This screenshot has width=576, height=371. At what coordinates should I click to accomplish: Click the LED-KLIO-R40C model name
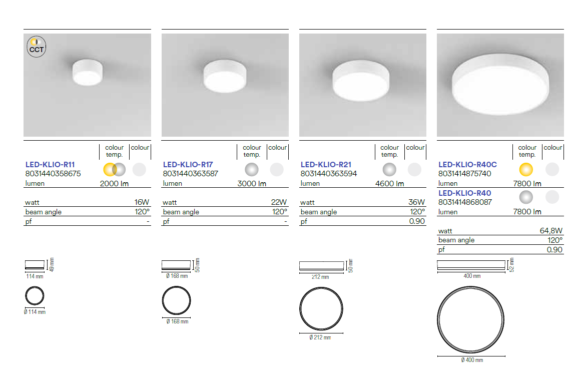tap(467, 165)
